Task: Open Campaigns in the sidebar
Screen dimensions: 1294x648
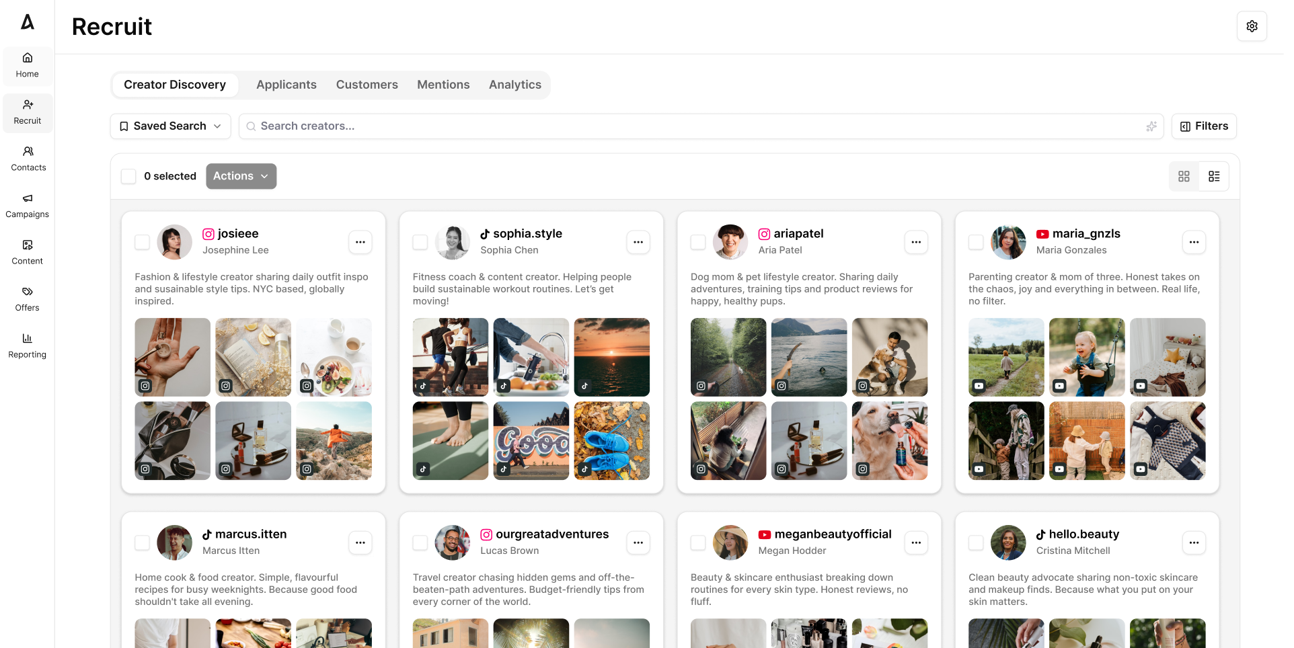Action: (28, 206)
